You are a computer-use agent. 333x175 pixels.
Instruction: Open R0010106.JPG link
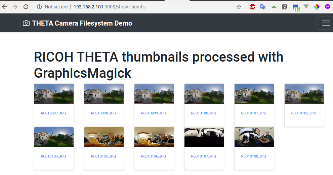(x=154, y=156)
